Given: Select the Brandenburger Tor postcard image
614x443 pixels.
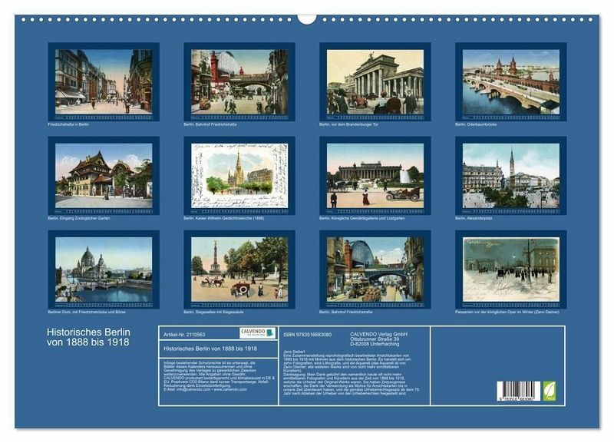Looking at the screenshot, I should (375, 82).
